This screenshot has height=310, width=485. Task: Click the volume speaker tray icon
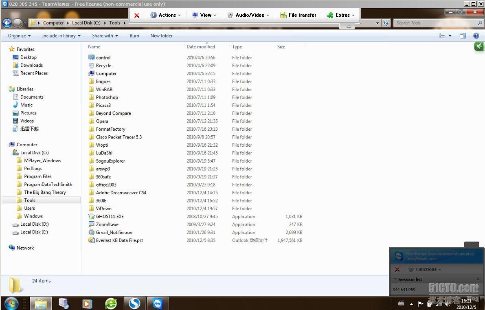click(448, 304)
